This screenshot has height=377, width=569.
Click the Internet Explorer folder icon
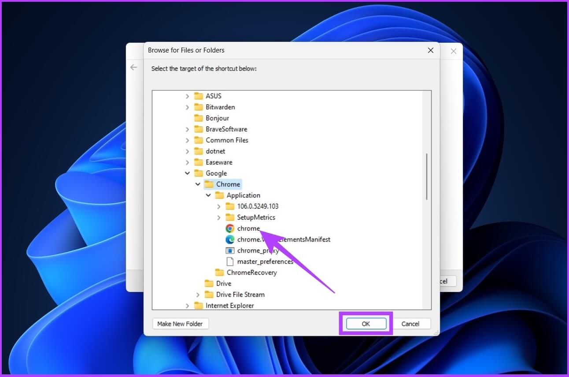[199, 305]
